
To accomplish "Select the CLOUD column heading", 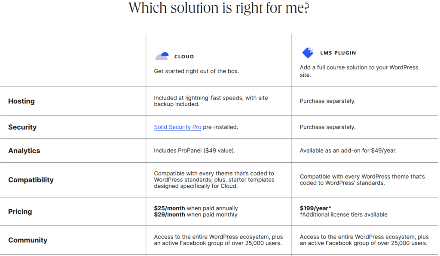I will [184, 57].
